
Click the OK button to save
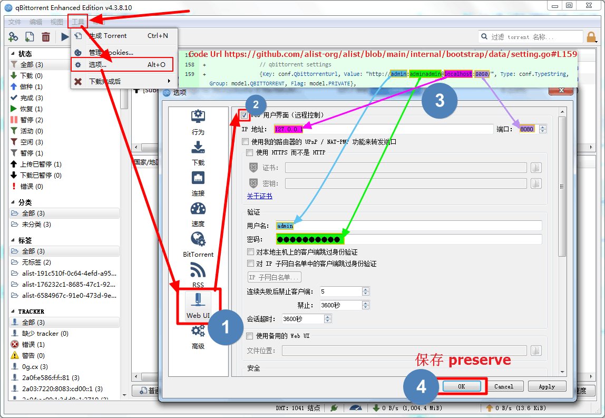(461, 386)
